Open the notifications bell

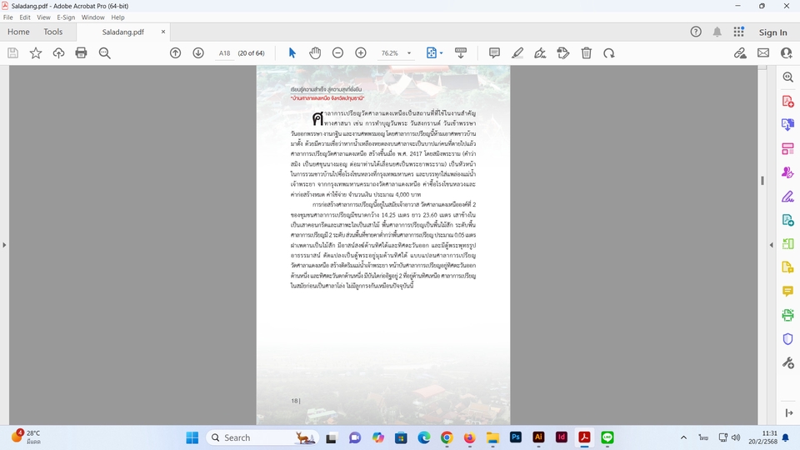(717, 32)
